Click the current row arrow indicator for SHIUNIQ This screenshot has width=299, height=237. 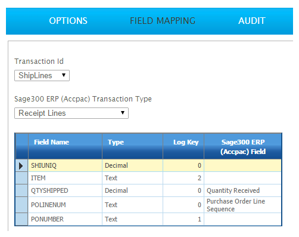[21, 166]
